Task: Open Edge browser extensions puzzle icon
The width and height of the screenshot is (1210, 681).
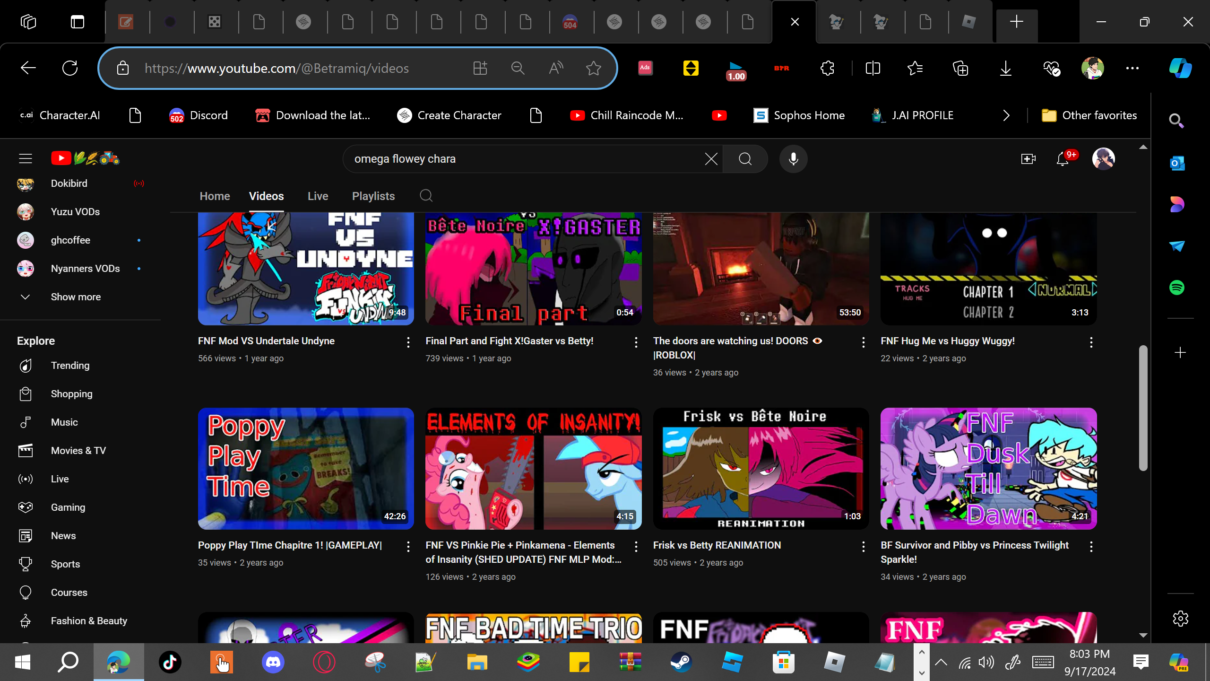Action: (x=827, y=68)
